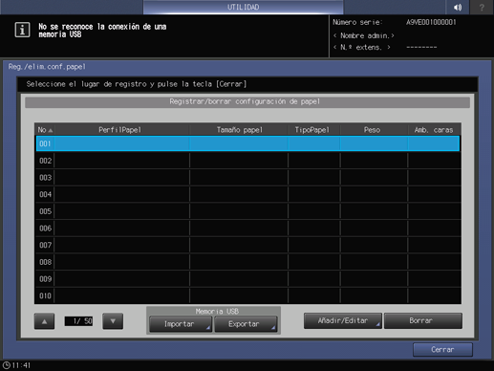Sort by the No column header

click(45, 130)
